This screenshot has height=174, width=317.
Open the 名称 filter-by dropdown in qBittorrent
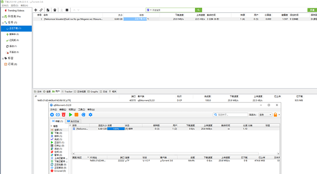(265, 114)
